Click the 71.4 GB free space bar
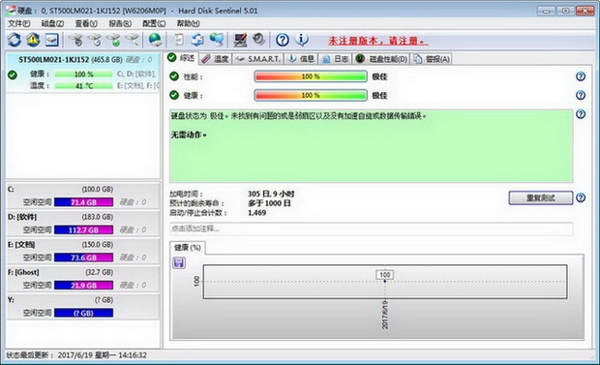The image size is (600, 365). click(84, 202)
